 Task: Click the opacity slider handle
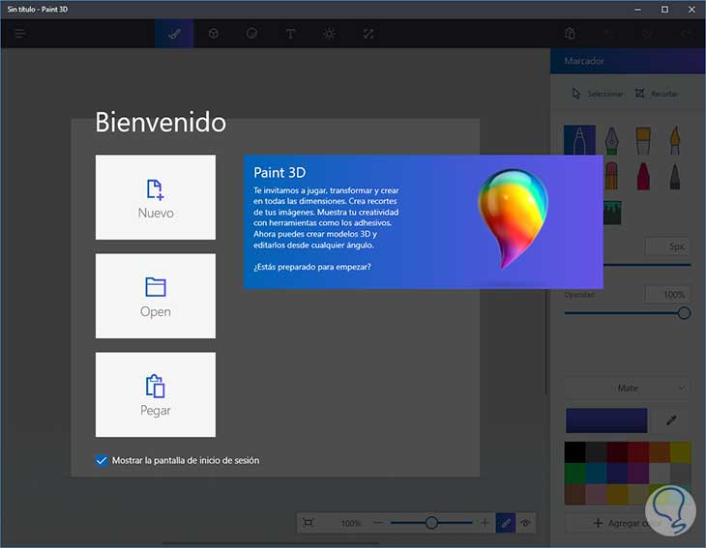684,313
